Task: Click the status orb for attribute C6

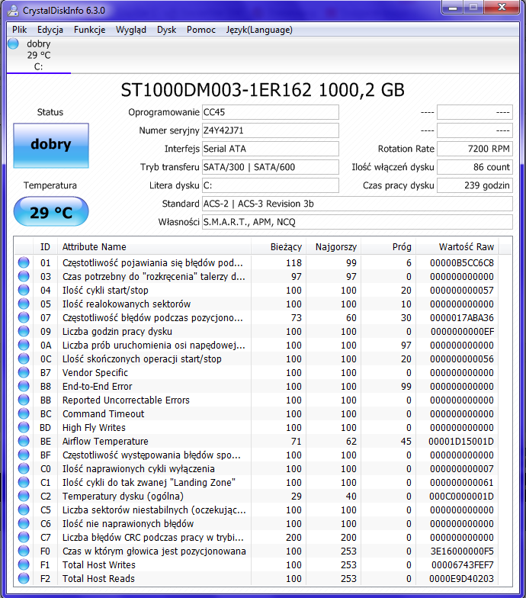Action: click(24, 523)
